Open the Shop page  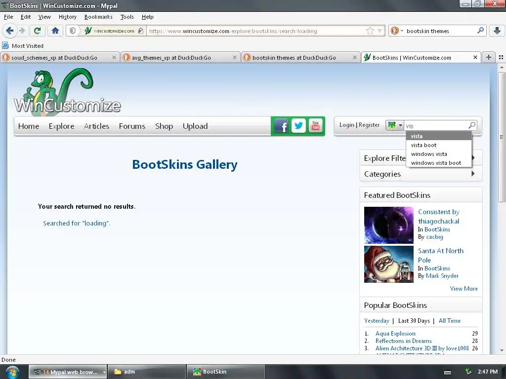tap(164, 126)
